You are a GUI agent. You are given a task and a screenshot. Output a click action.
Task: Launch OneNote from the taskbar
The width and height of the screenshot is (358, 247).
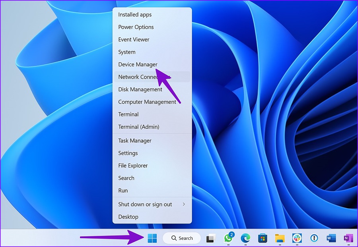[x=348, y=238]
